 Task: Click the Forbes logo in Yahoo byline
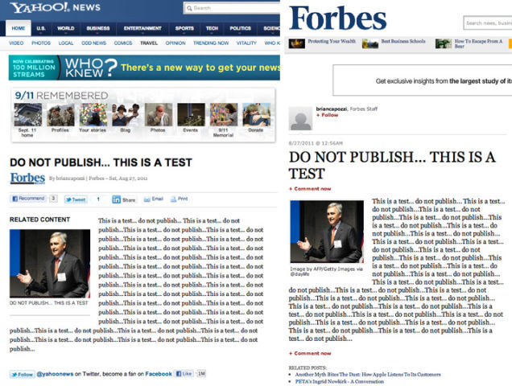tap(27, 178)
